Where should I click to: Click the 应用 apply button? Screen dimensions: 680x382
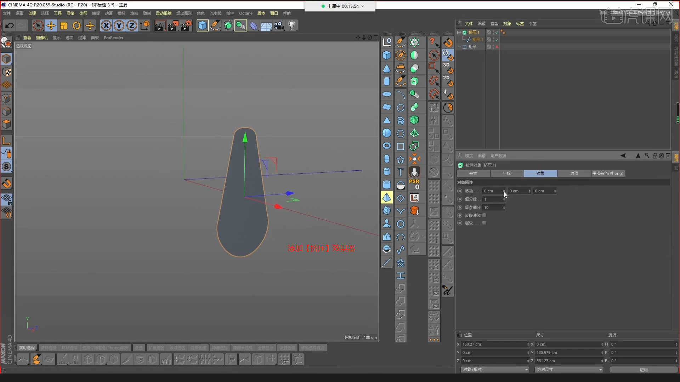point(644,369)
